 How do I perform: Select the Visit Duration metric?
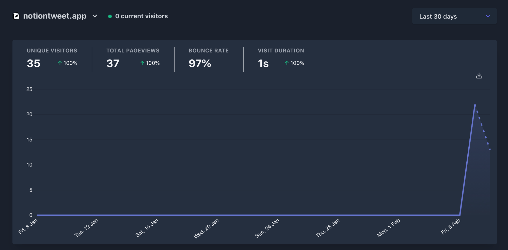281,59
